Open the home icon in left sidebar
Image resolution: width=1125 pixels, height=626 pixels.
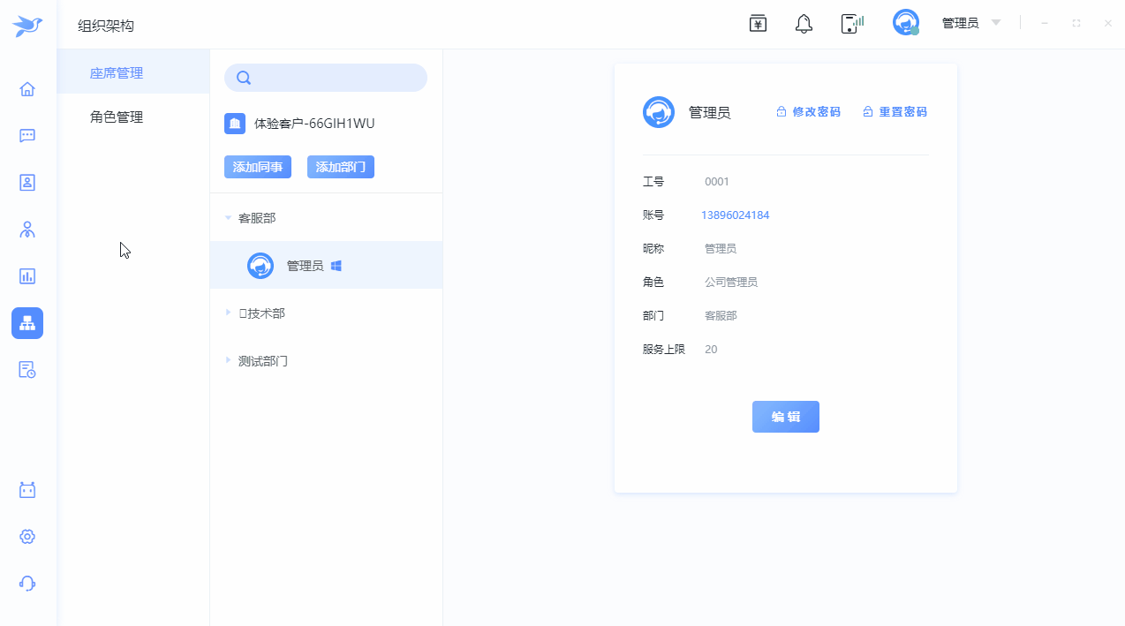(x=27, y=89)
